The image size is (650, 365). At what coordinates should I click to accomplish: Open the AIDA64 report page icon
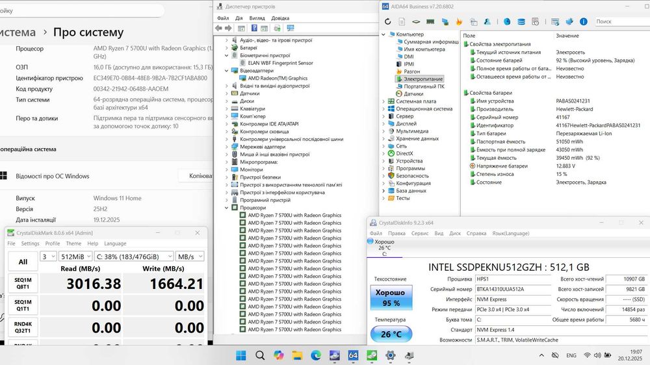[402, 21]
